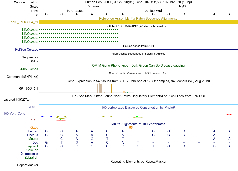Click the orange insertion tick in the Elephant row
238x171 pixels.
coord(131,146)
